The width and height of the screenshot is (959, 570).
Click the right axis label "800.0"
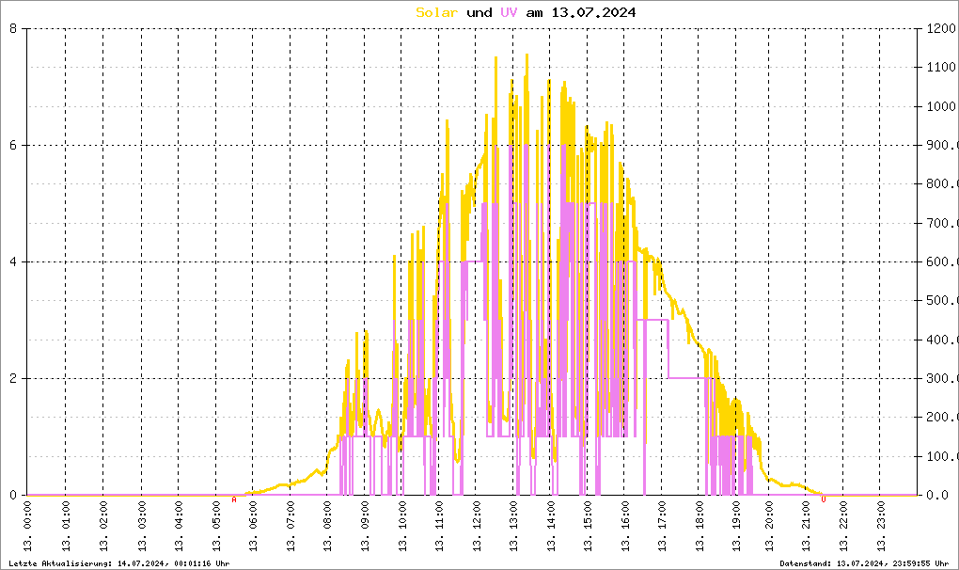click(942, 184)
